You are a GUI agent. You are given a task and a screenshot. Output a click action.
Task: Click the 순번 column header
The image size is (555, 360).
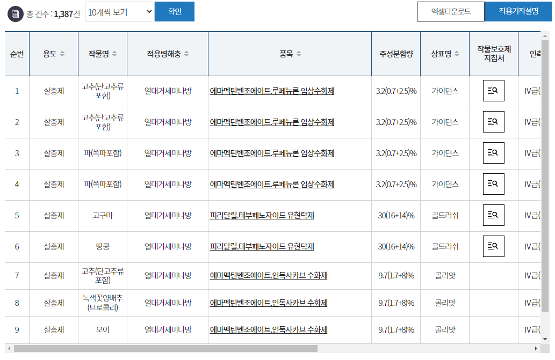pos(17,54)
